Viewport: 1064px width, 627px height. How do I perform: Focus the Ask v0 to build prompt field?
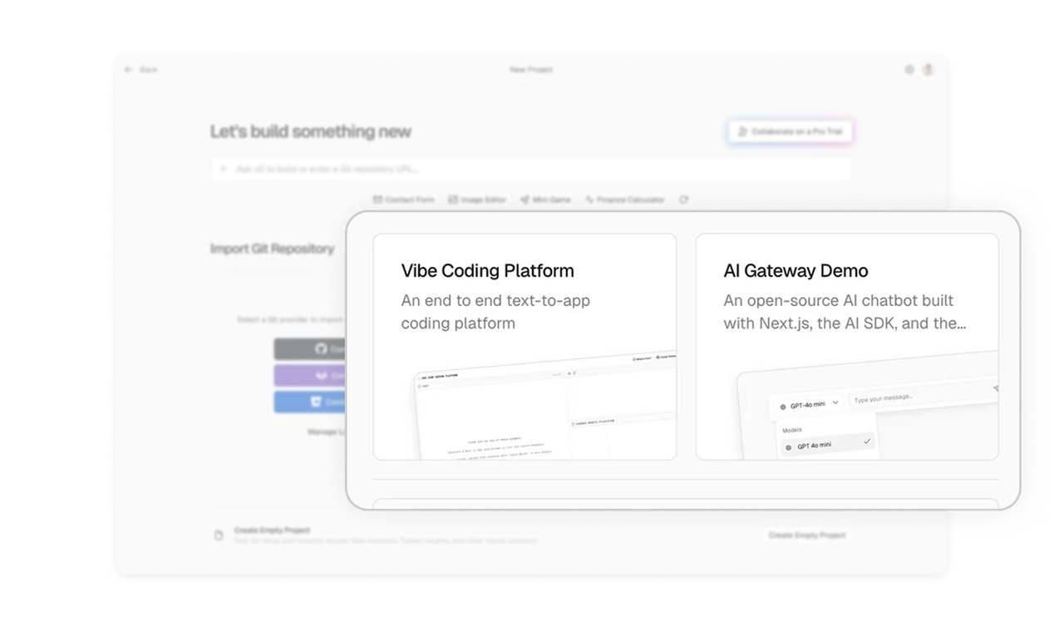point(530,169)
